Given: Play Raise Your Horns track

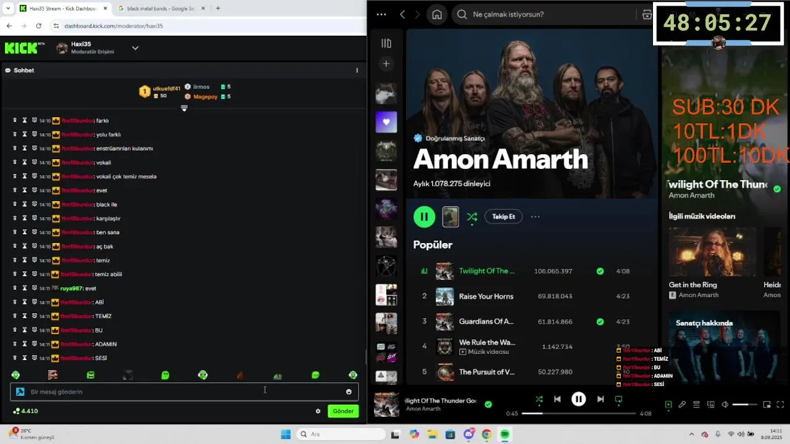Looking at the screenshot, I should (x=486, y=296).
